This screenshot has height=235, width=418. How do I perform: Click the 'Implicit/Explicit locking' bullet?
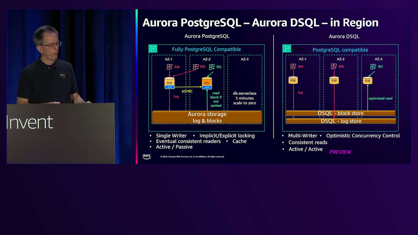coord(227,135)
